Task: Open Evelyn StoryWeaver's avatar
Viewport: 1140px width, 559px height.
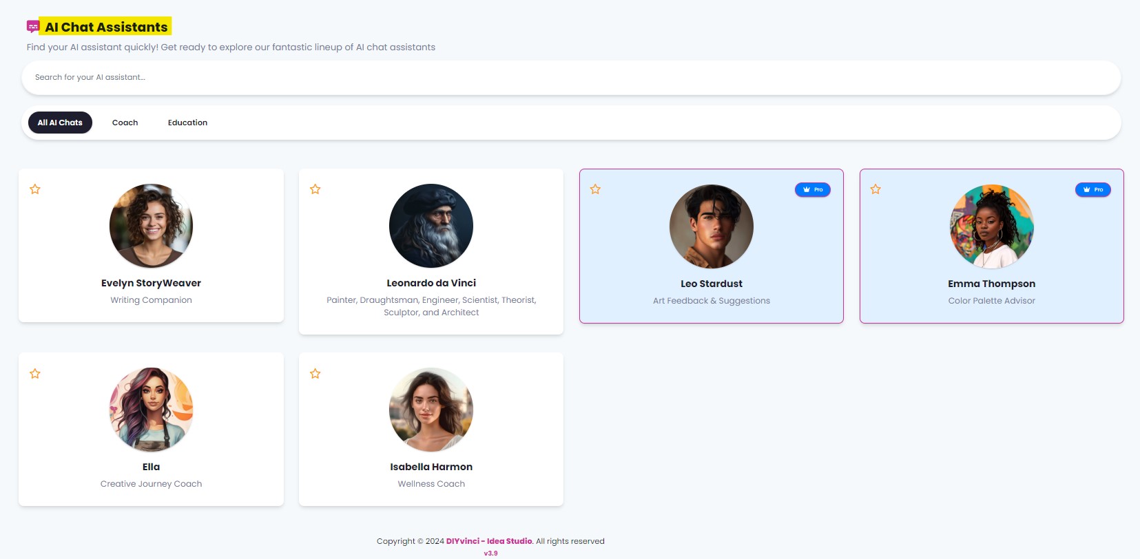Action: point(152,226)
